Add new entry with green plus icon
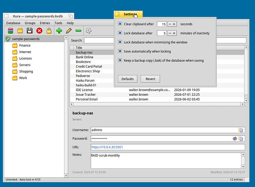Image resolution: width=255 pixels, height=187 pixels. [x=59, y=31]
